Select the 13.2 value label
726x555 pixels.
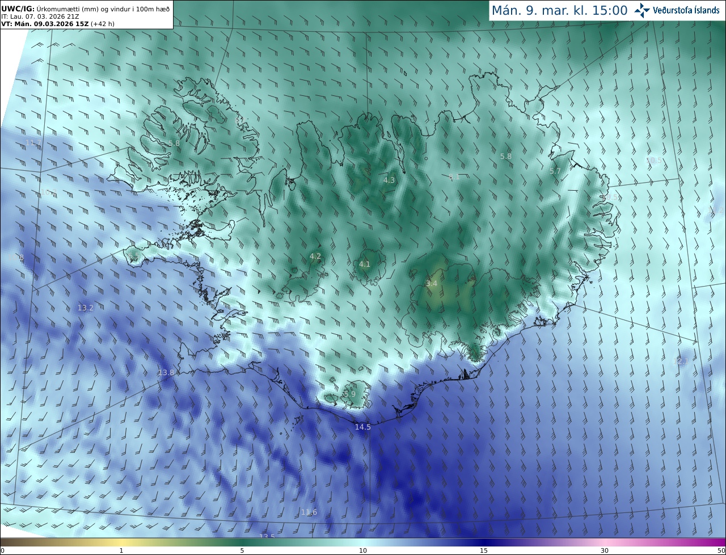[86, 308]
